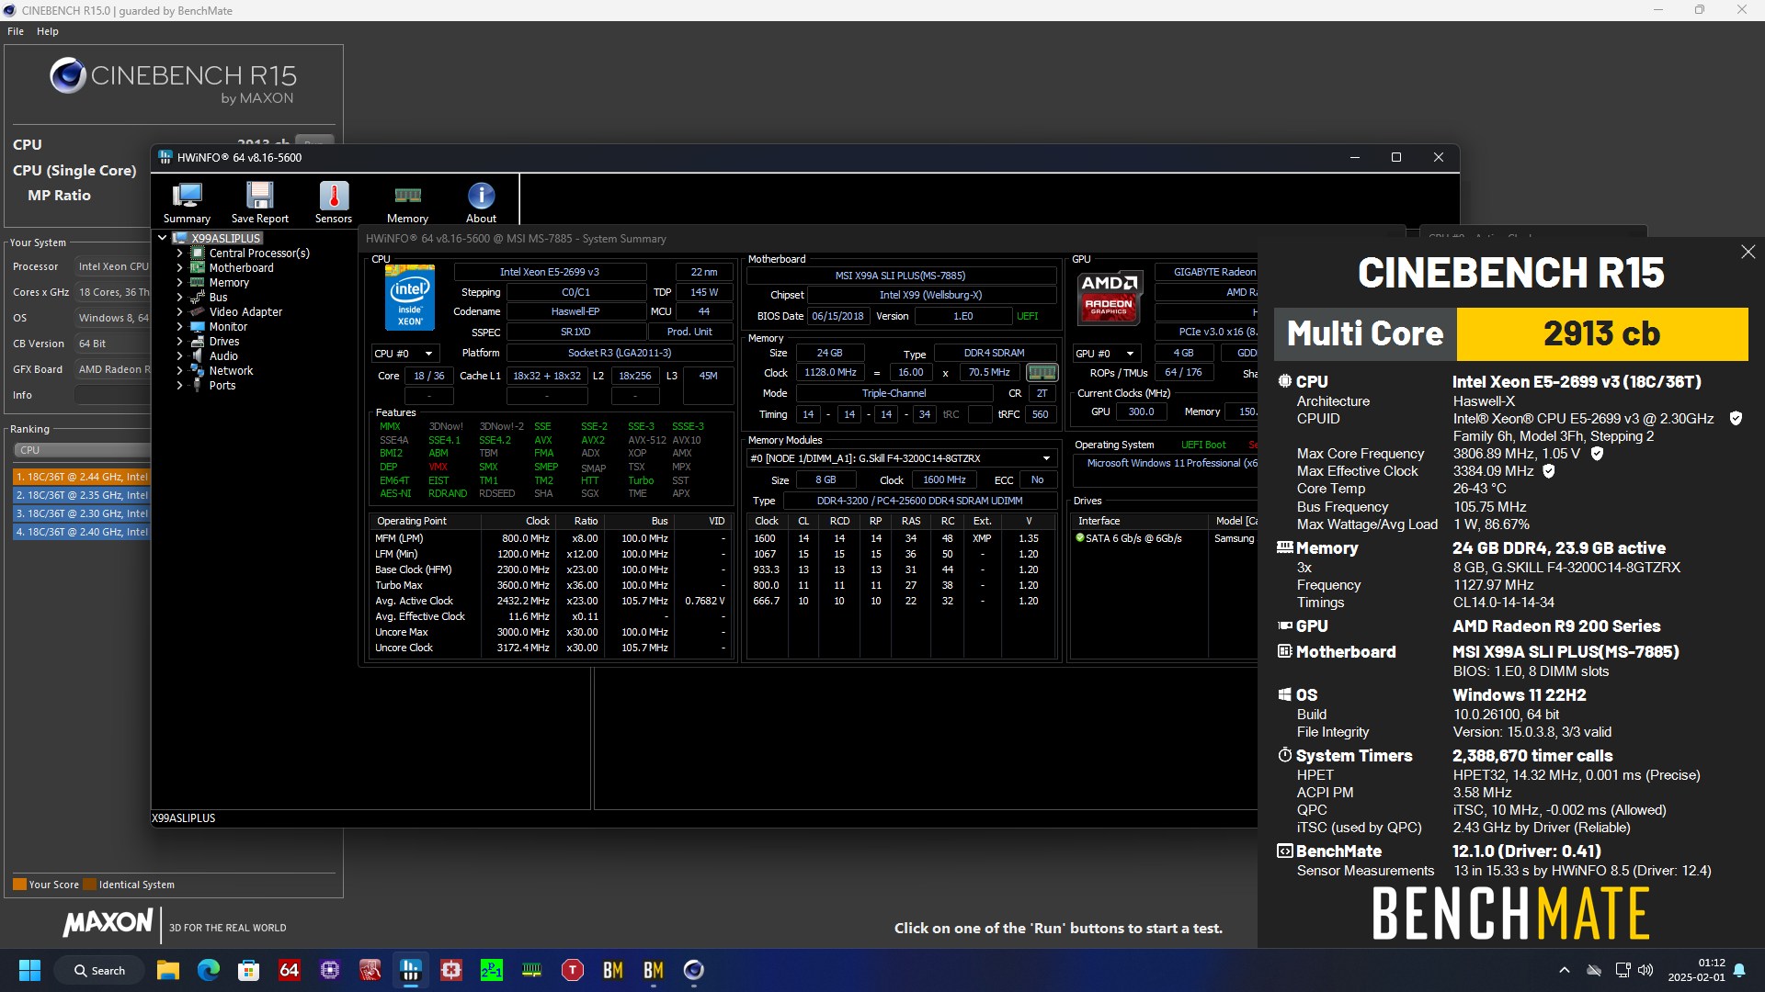The height and width of the screenshot is (992, 1765).
Task: Click the Info field in Your System
Action: 112,395
